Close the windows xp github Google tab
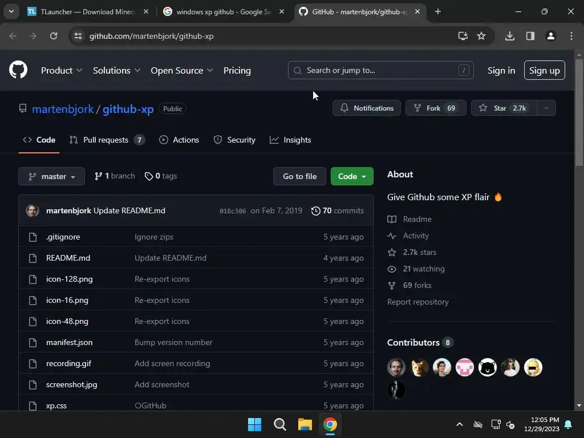The height and width of the screenshot is (438, 584). [x=282, y=11]
